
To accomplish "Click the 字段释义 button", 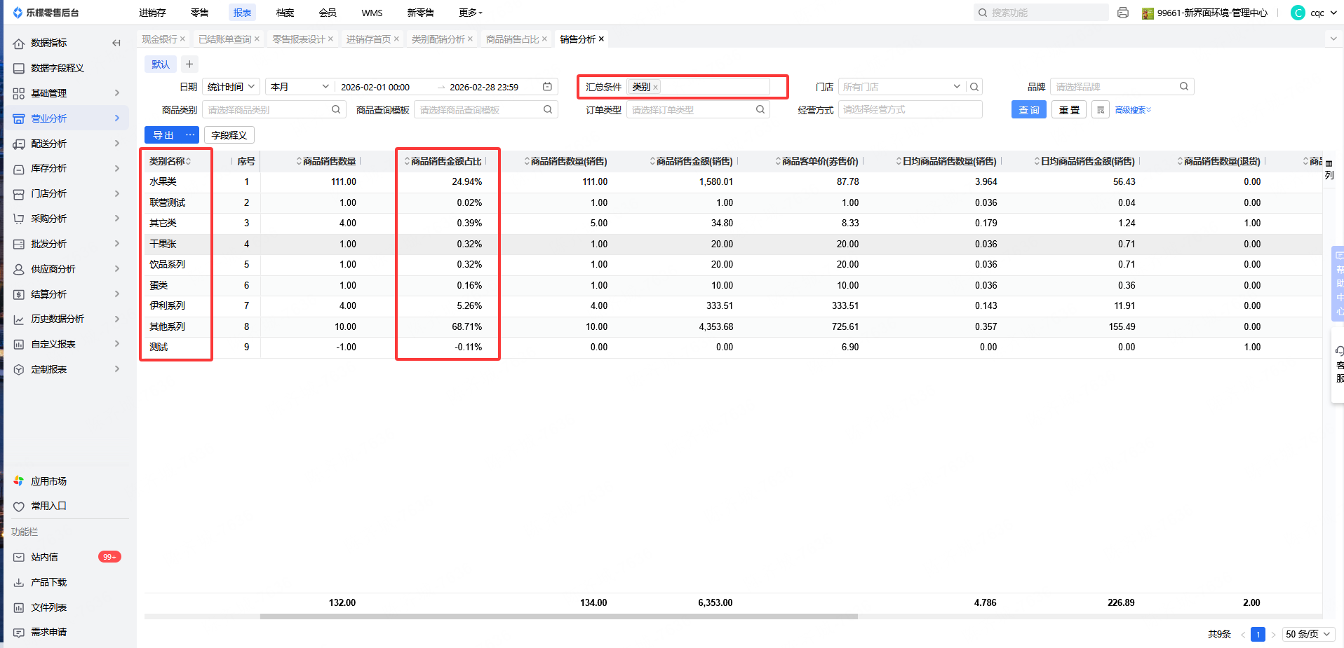I will pyautogui.click(x=229, y=135).
